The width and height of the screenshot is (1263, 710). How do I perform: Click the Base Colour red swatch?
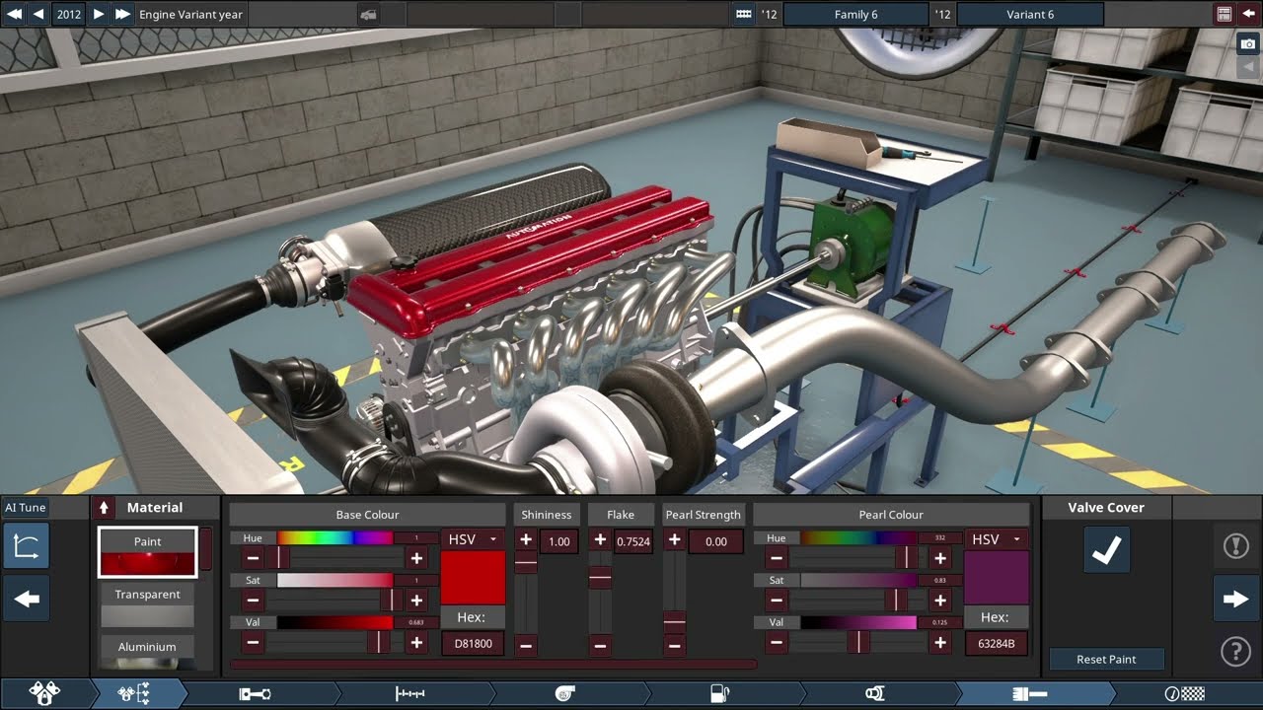tap(473, 578)
